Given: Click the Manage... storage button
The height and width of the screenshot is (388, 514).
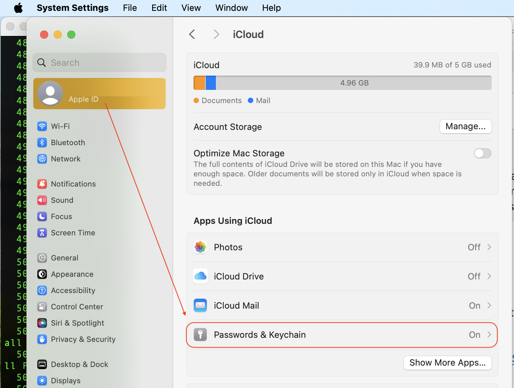Looking at the screenshot, I should pyautogui.click(x=465, y=127).
